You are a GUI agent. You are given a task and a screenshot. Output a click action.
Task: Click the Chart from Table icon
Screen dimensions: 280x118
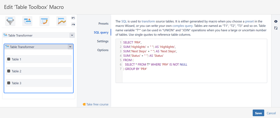click(x=61, y=21)
